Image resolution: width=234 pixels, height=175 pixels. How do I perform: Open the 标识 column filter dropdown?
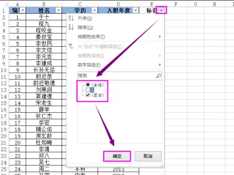pos(161,10)
